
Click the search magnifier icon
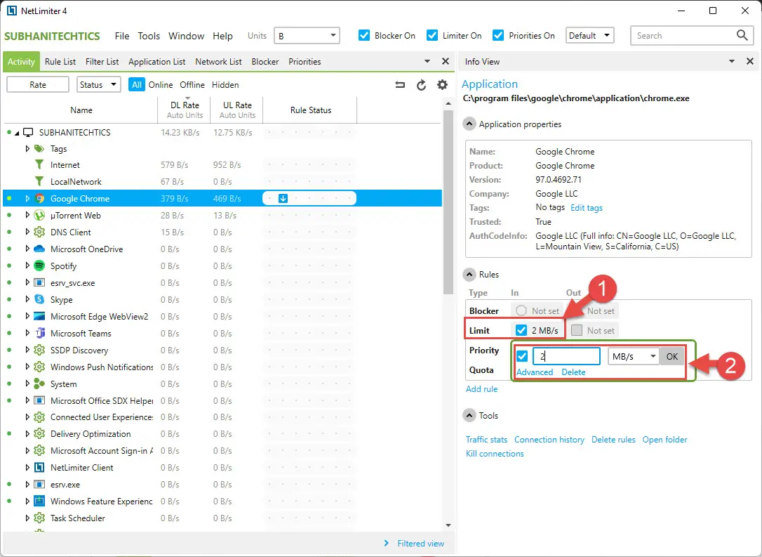[742, 35]
